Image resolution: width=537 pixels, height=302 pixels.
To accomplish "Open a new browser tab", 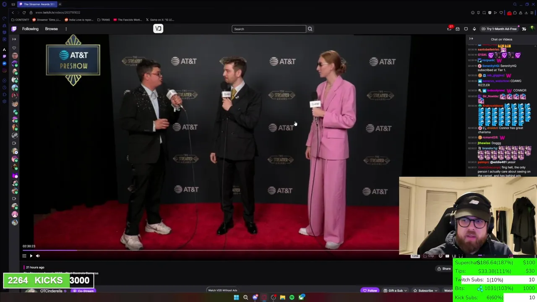I will click(60, 4).
